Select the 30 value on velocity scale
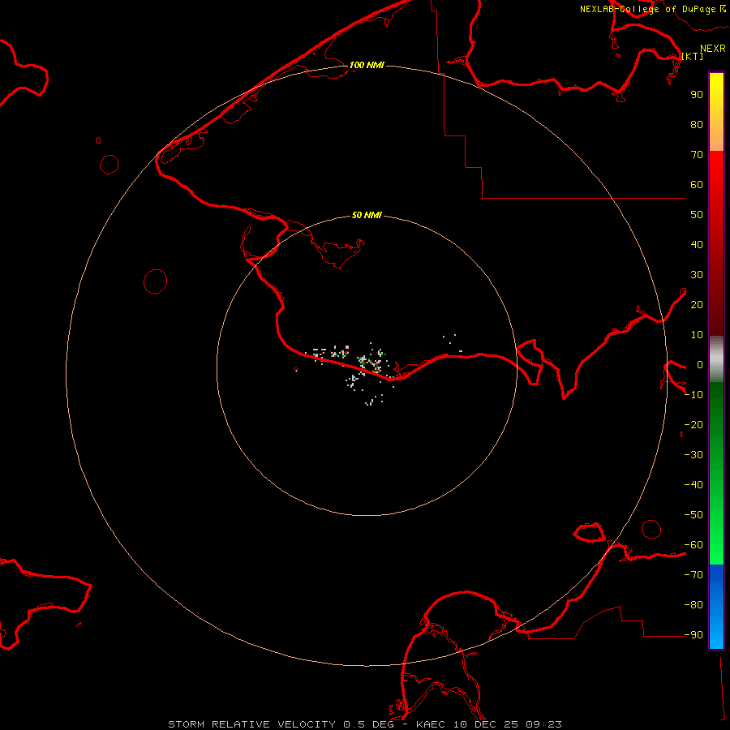 click(x=697, y=275)
